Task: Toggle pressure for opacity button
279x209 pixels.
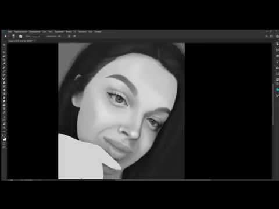Action: (x=69, y=36)
